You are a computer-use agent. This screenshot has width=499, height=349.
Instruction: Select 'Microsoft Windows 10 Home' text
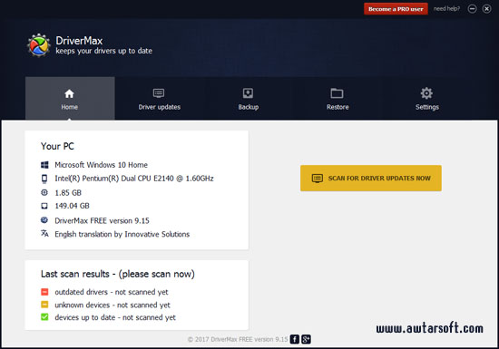[x=102, y=165]
